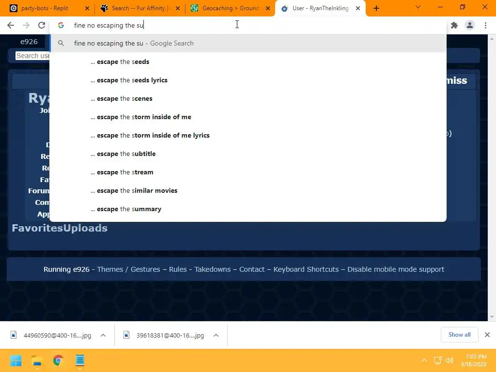496x372 pixels.
Task: Open the Keyboard Shortcuts footer link
Action: pos(306,269)
